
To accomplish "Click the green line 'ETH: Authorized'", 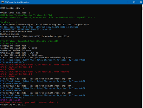I will click(9, 43).
